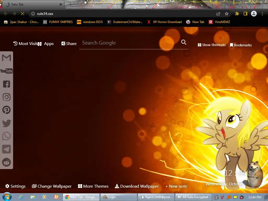Open WhatsApp from the sidebar
This screenshot has width=268, height=201.
(x=7, y=136)
